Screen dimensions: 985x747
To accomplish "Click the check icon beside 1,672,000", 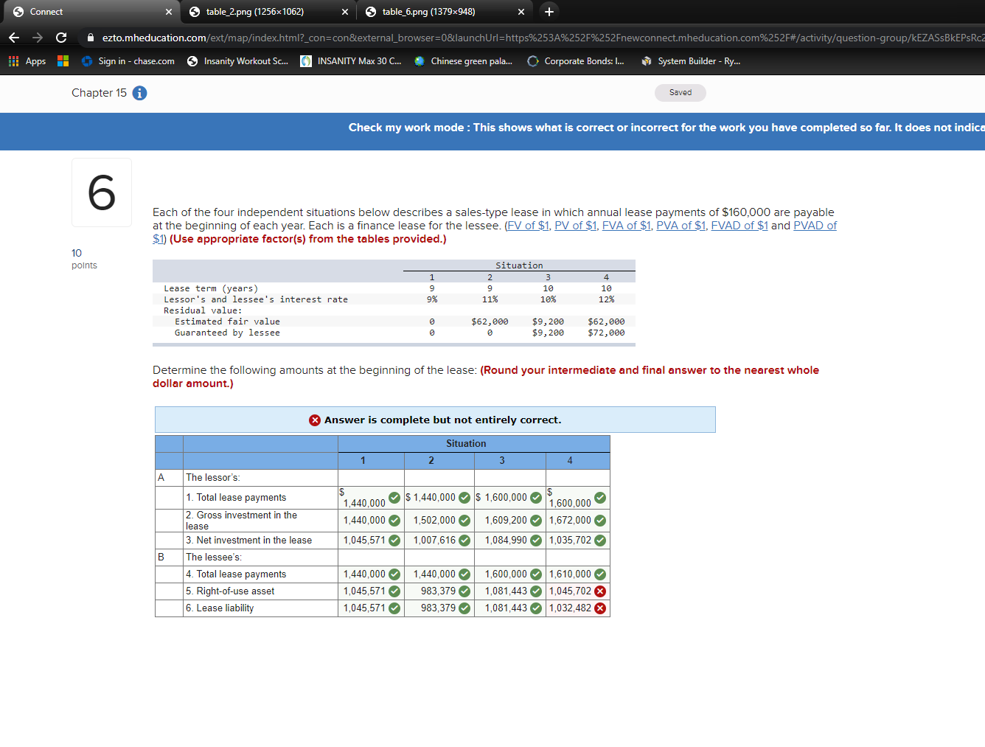I will [600, 521].
